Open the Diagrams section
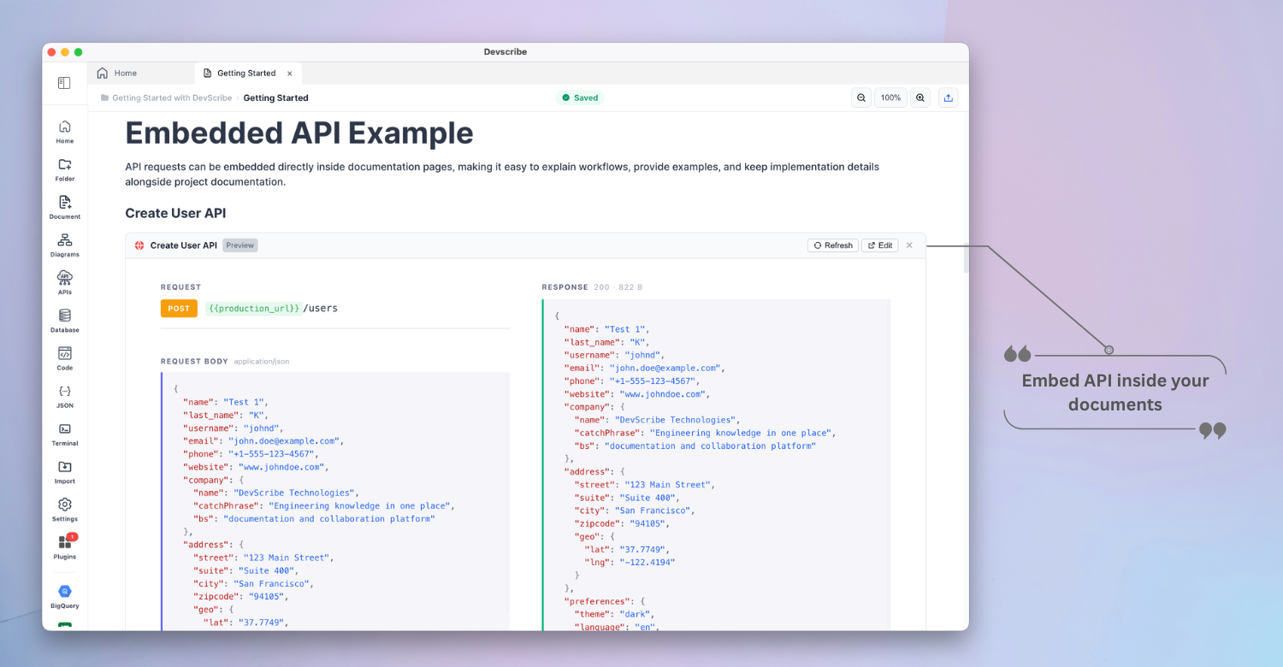This screenshot has width=1283, height=667. [x=65, y=245]
